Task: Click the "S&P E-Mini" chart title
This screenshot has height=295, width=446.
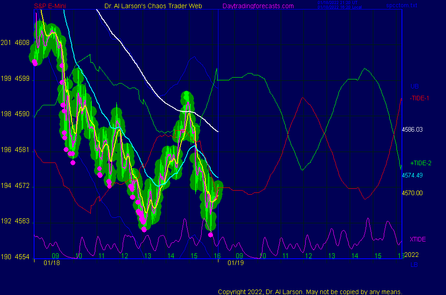Action: [x=50, y=6]
